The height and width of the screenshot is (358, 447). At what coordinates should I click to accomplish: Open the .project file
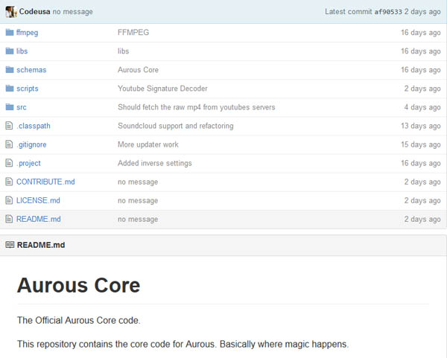(x=28, y=163)
